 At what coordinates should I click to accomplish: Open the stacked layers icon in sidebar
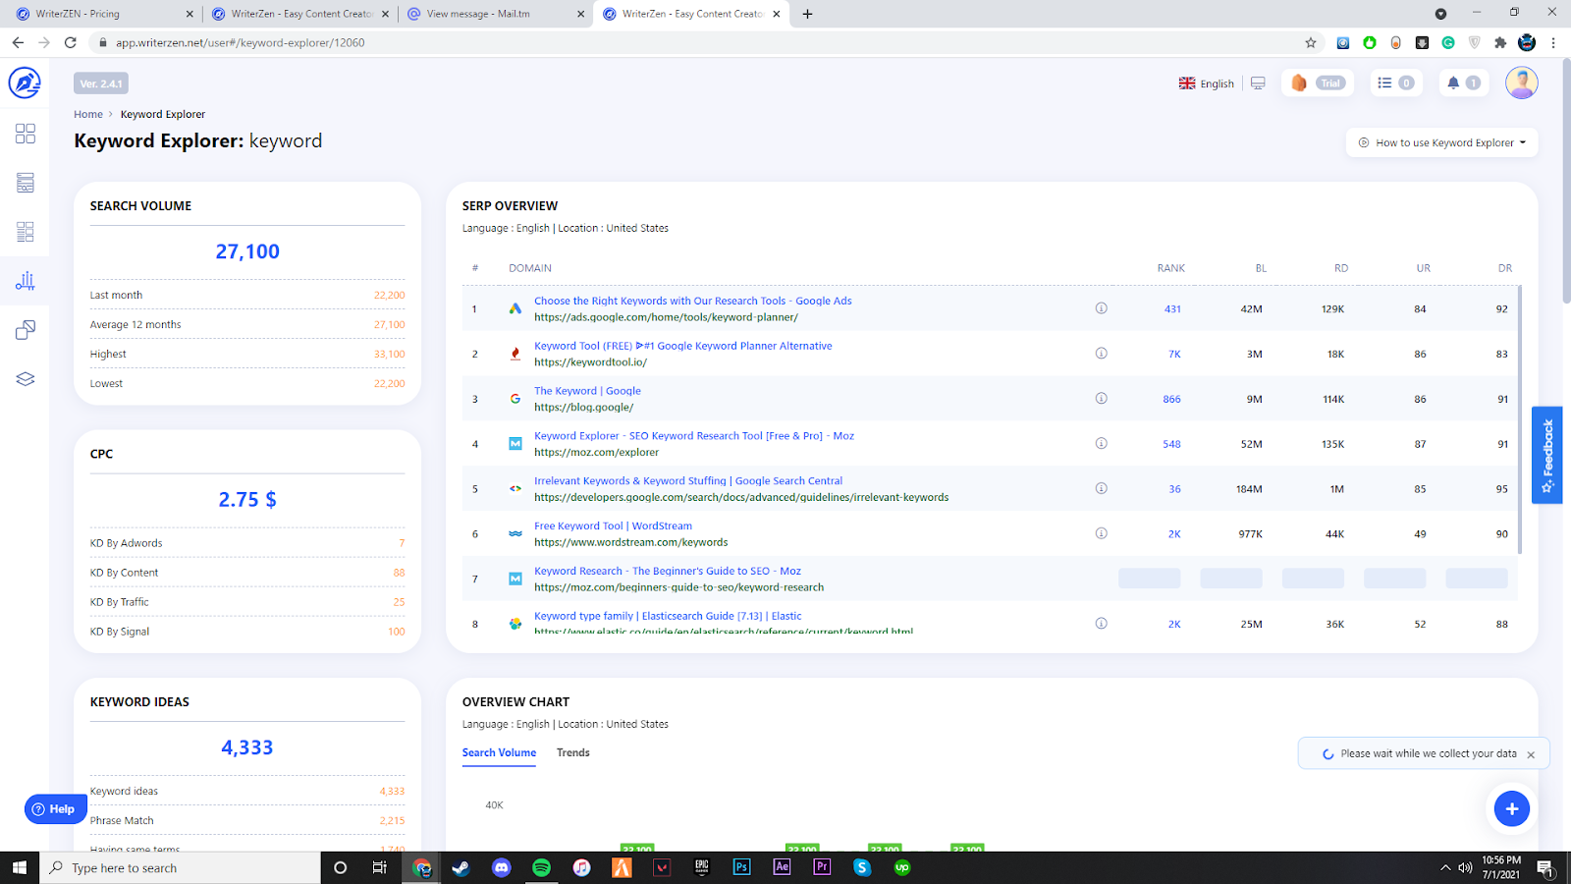(26, 379)
